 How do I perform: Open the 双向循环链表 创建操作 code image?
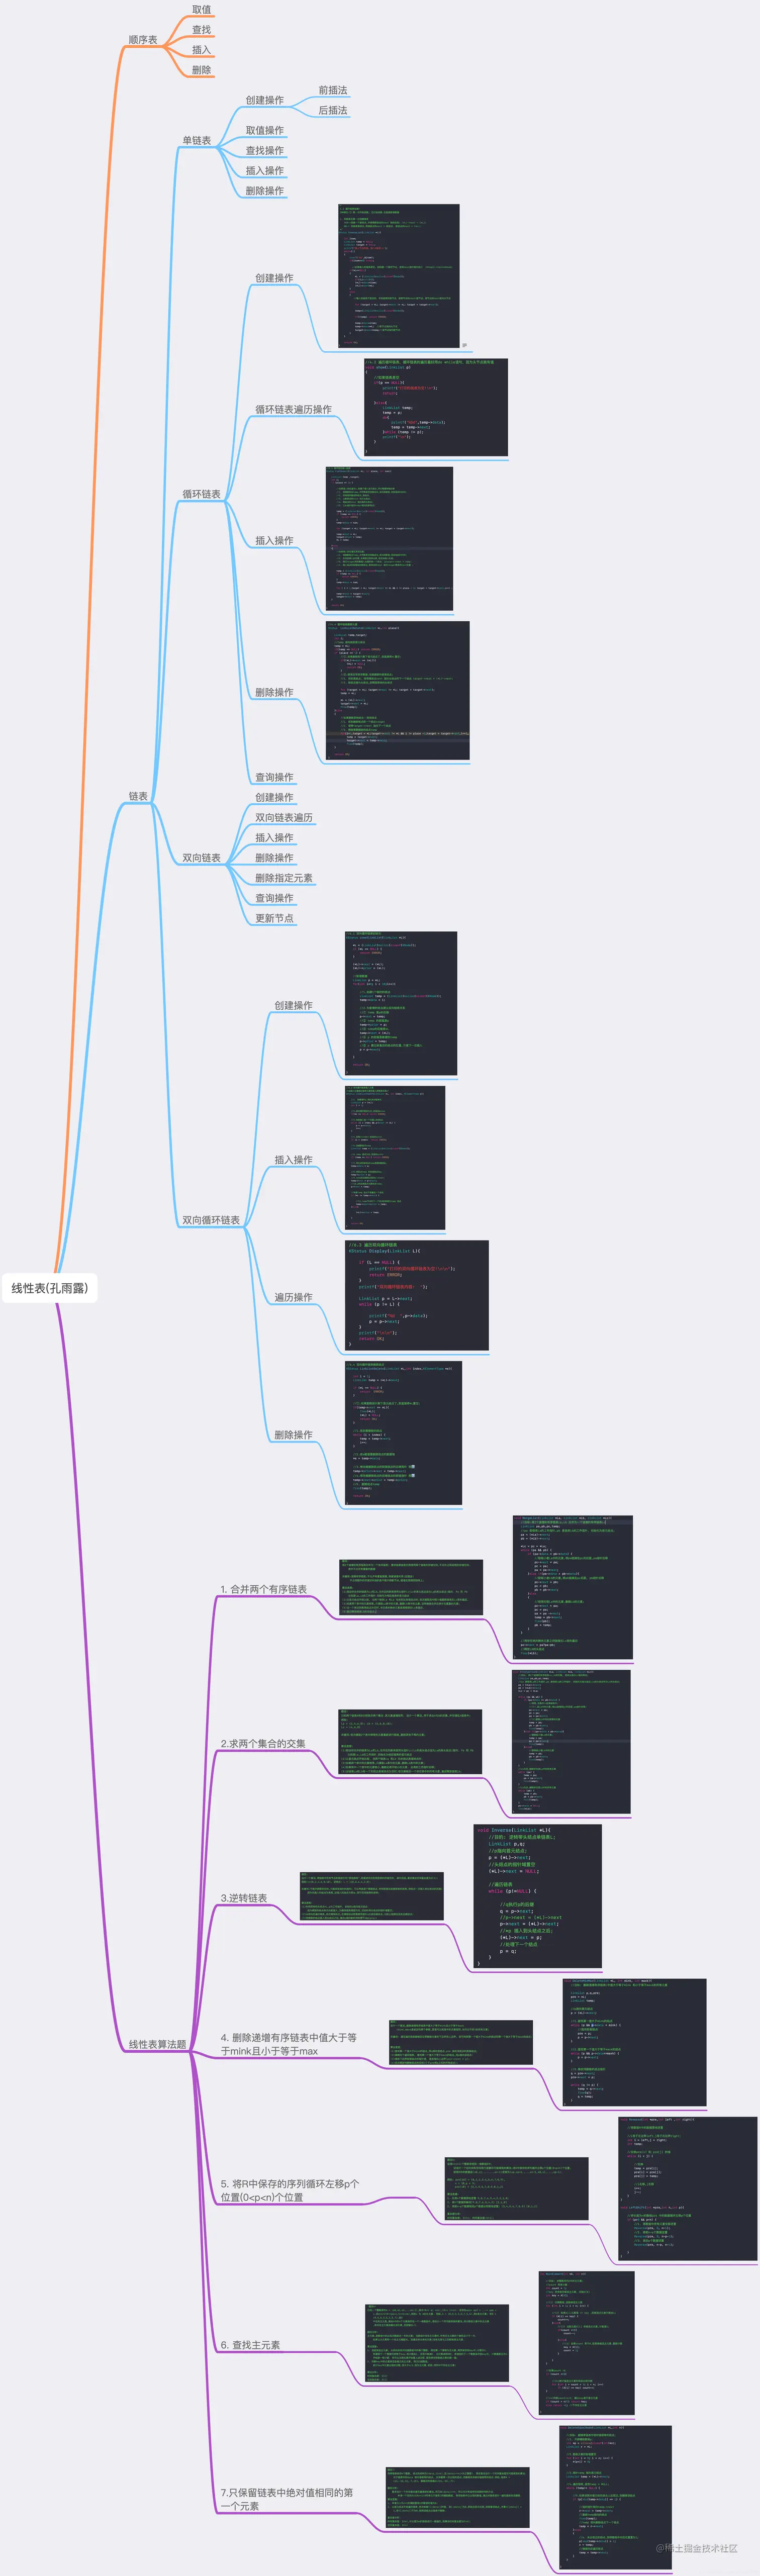[401, 1003]
